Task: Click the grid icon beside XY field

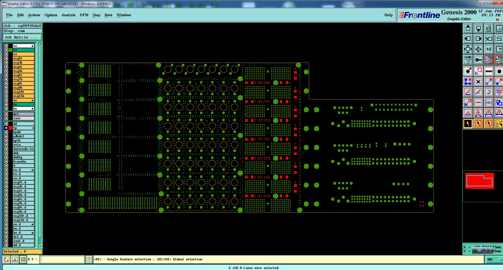Action: pyautogui.click(x=23, y=259)
